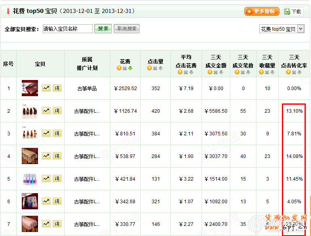Click the 更多指标 orange button
The width and height of the screenshot is (311, 236).
point(262,11)
